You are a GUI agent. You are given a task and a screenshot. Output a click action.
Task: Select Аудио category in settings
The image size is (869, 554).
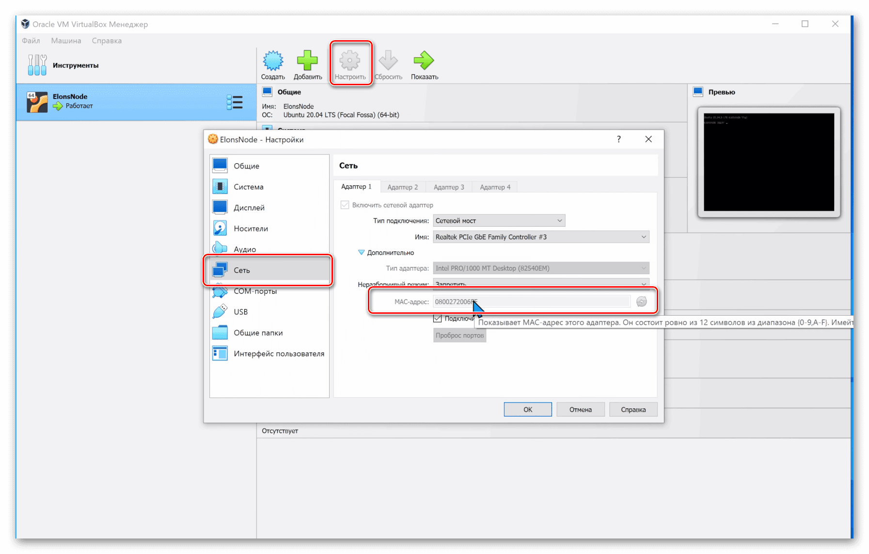coord(269,249)
